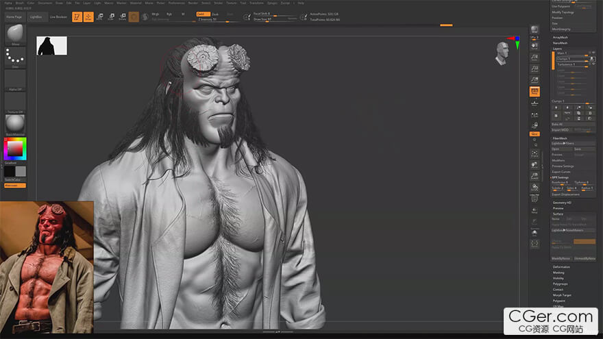This screenshot has height=339, width=603.
Task: Open the BasicMaterial material selector
Action: [x=15, y=125]
